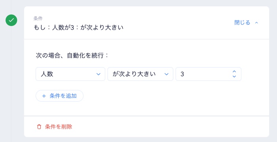Click the chevron arrow in the 人数 dropdown
The width and height of the screenshot is (277, 142).
coord(99,74)
